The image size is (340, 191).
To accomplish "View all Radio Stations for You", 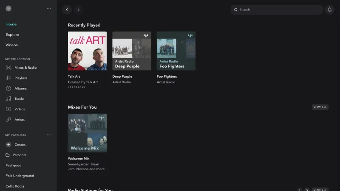I will (320, 190).
